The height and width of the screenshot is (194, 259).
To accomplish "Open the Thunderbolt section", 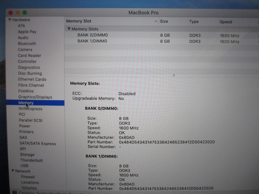I will coord(31,160).
